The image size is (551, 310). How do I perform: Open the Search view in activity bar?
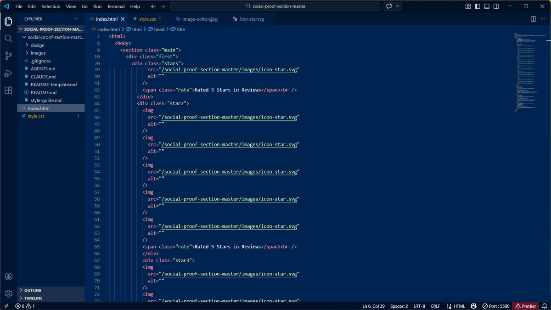point(8,39)
